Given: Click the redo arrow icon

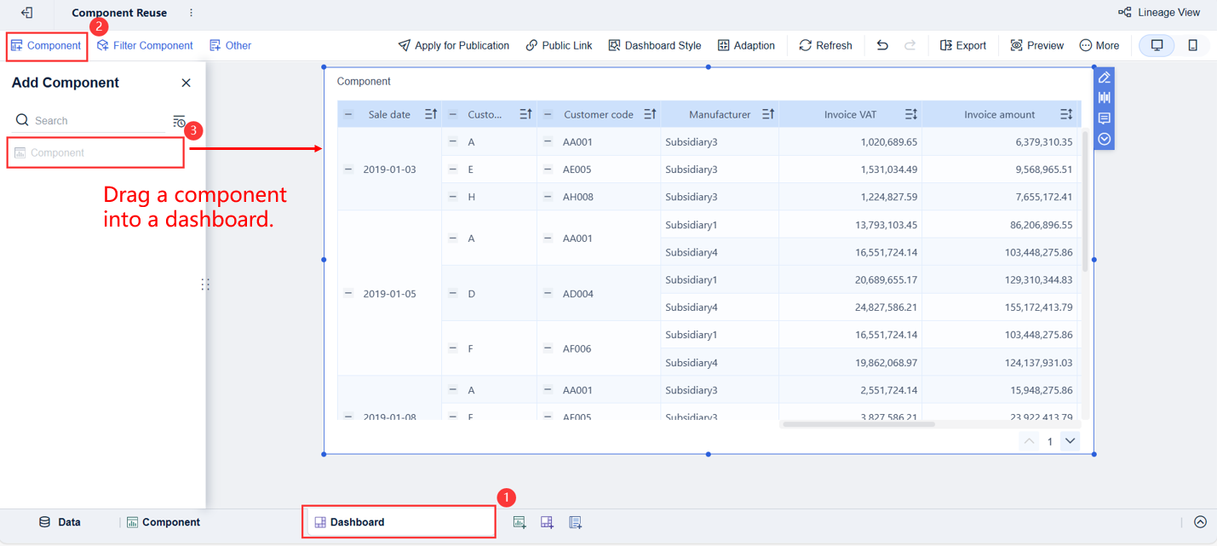Looking at the screenshot, I should point(910,45).
